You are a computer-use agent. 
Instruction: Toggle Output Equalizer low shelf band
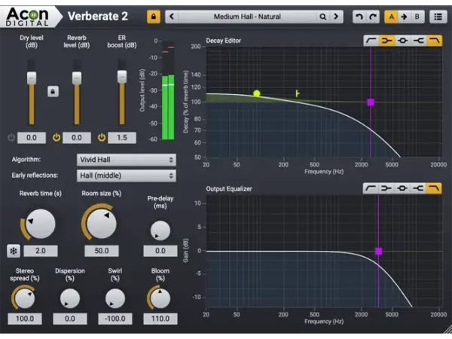click(x=386, y=188)
